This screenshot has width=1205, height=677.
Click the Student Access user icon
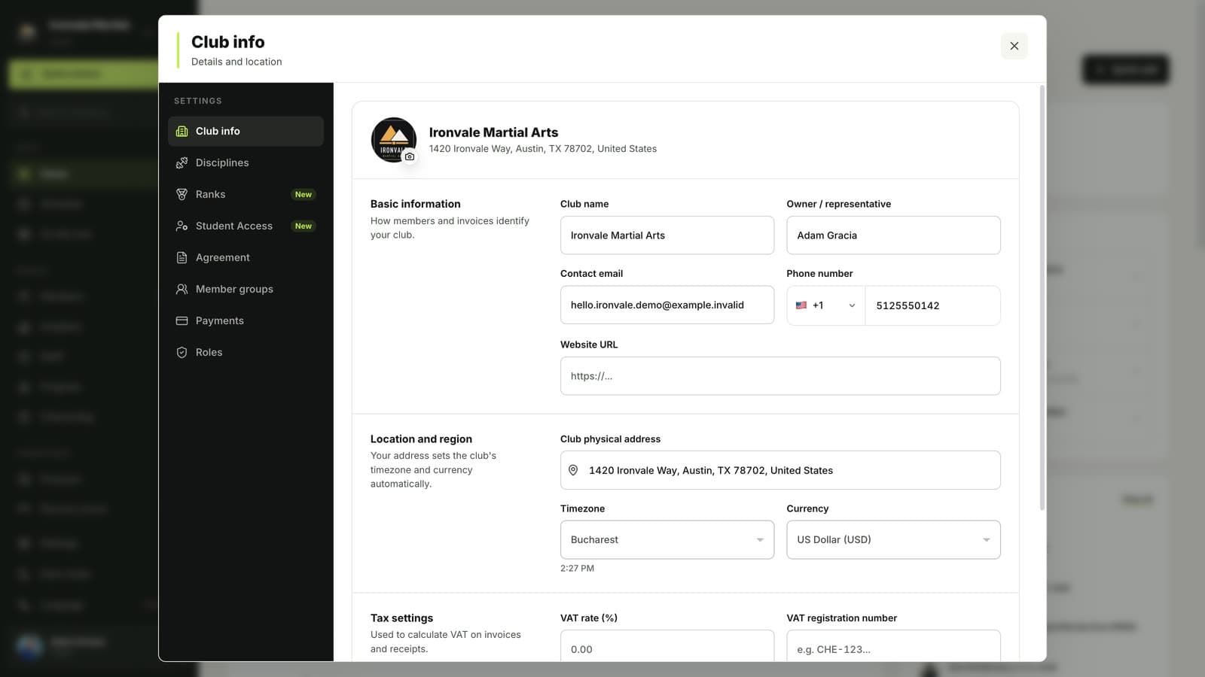coord(182,226)
